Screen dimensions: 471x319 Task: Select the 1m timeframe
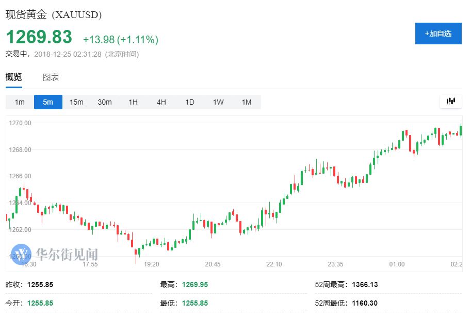[20, 102]
